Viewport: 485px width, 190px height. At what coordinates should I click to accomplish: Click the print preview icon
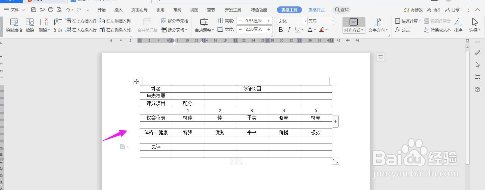(59, 10)
